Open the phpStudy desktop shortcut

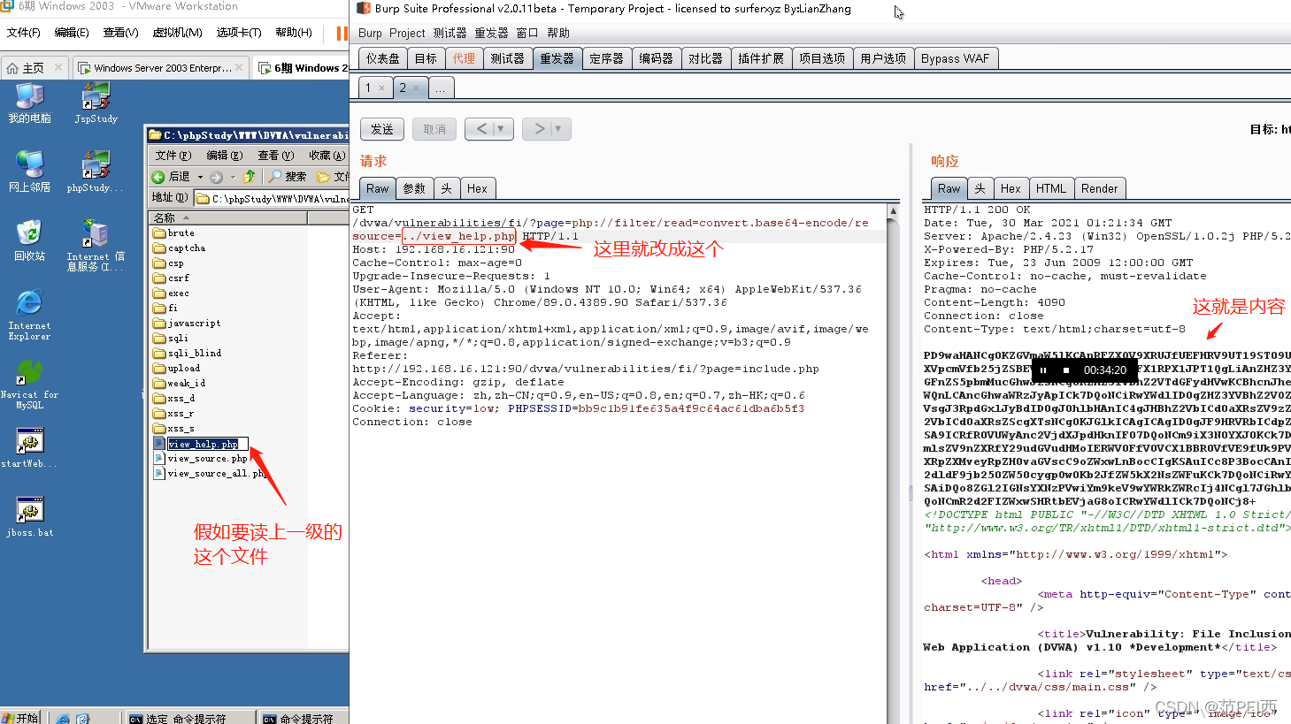click(95, 171)
